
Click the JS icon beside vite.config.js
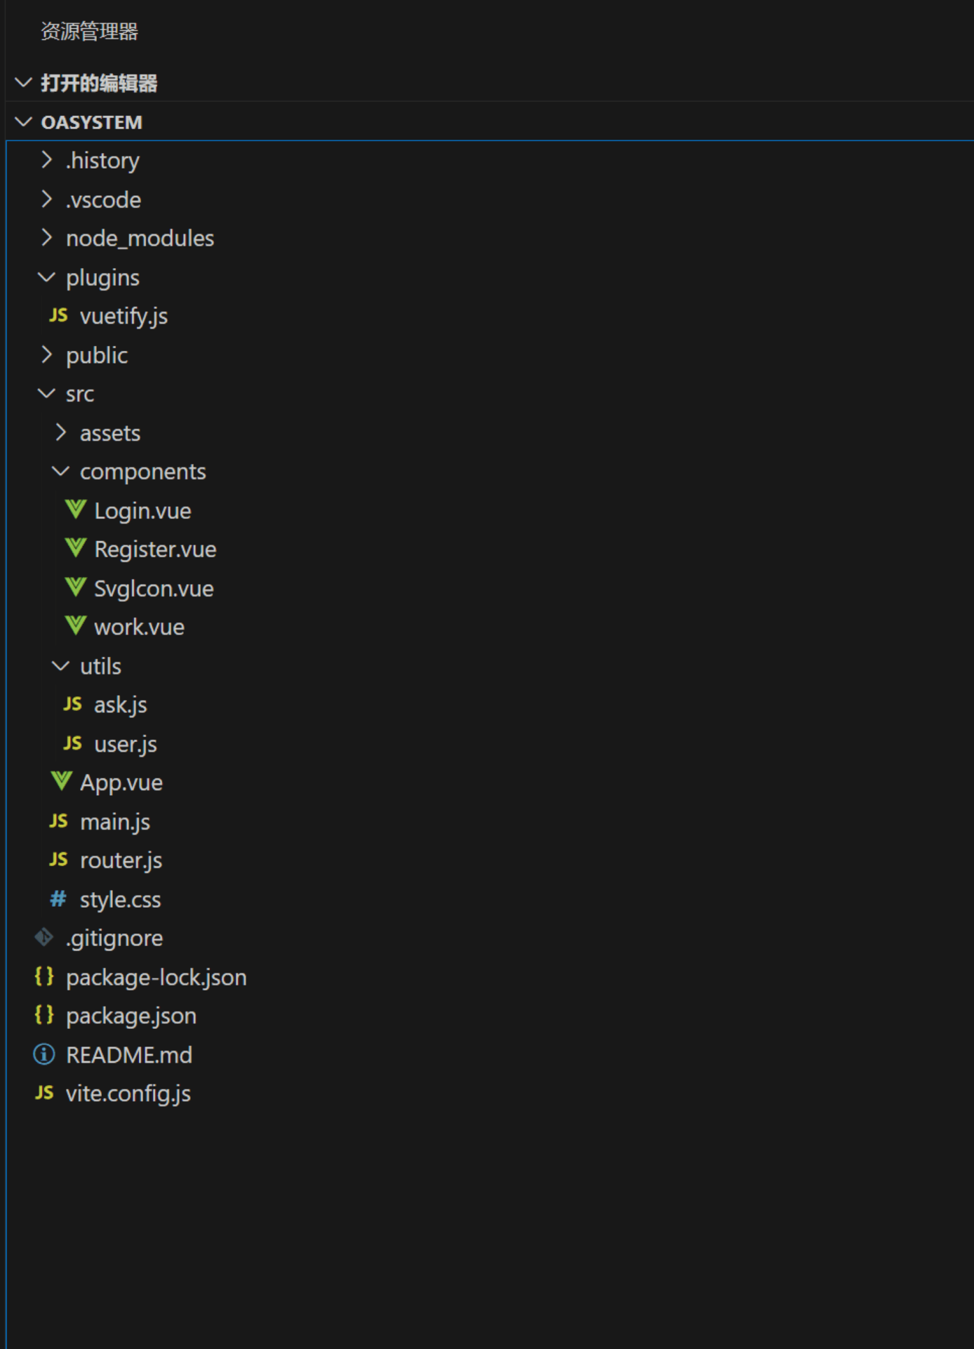44,1093
